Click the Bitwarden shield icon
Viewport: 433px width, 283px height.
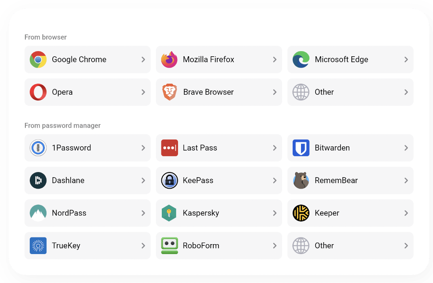[301, 148]
